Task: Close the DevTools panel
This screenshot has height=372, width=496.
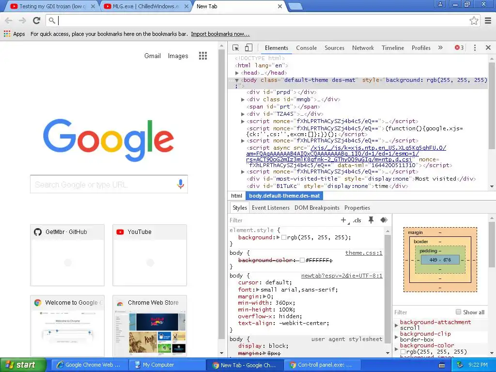Action: pyautogui.click(x=488, y=48)
